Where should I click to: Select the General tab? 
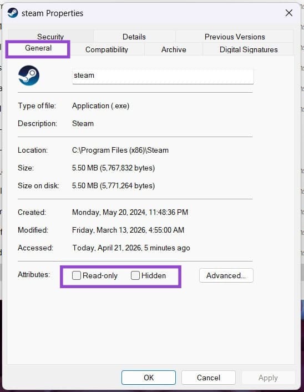(x=38, y=48)
